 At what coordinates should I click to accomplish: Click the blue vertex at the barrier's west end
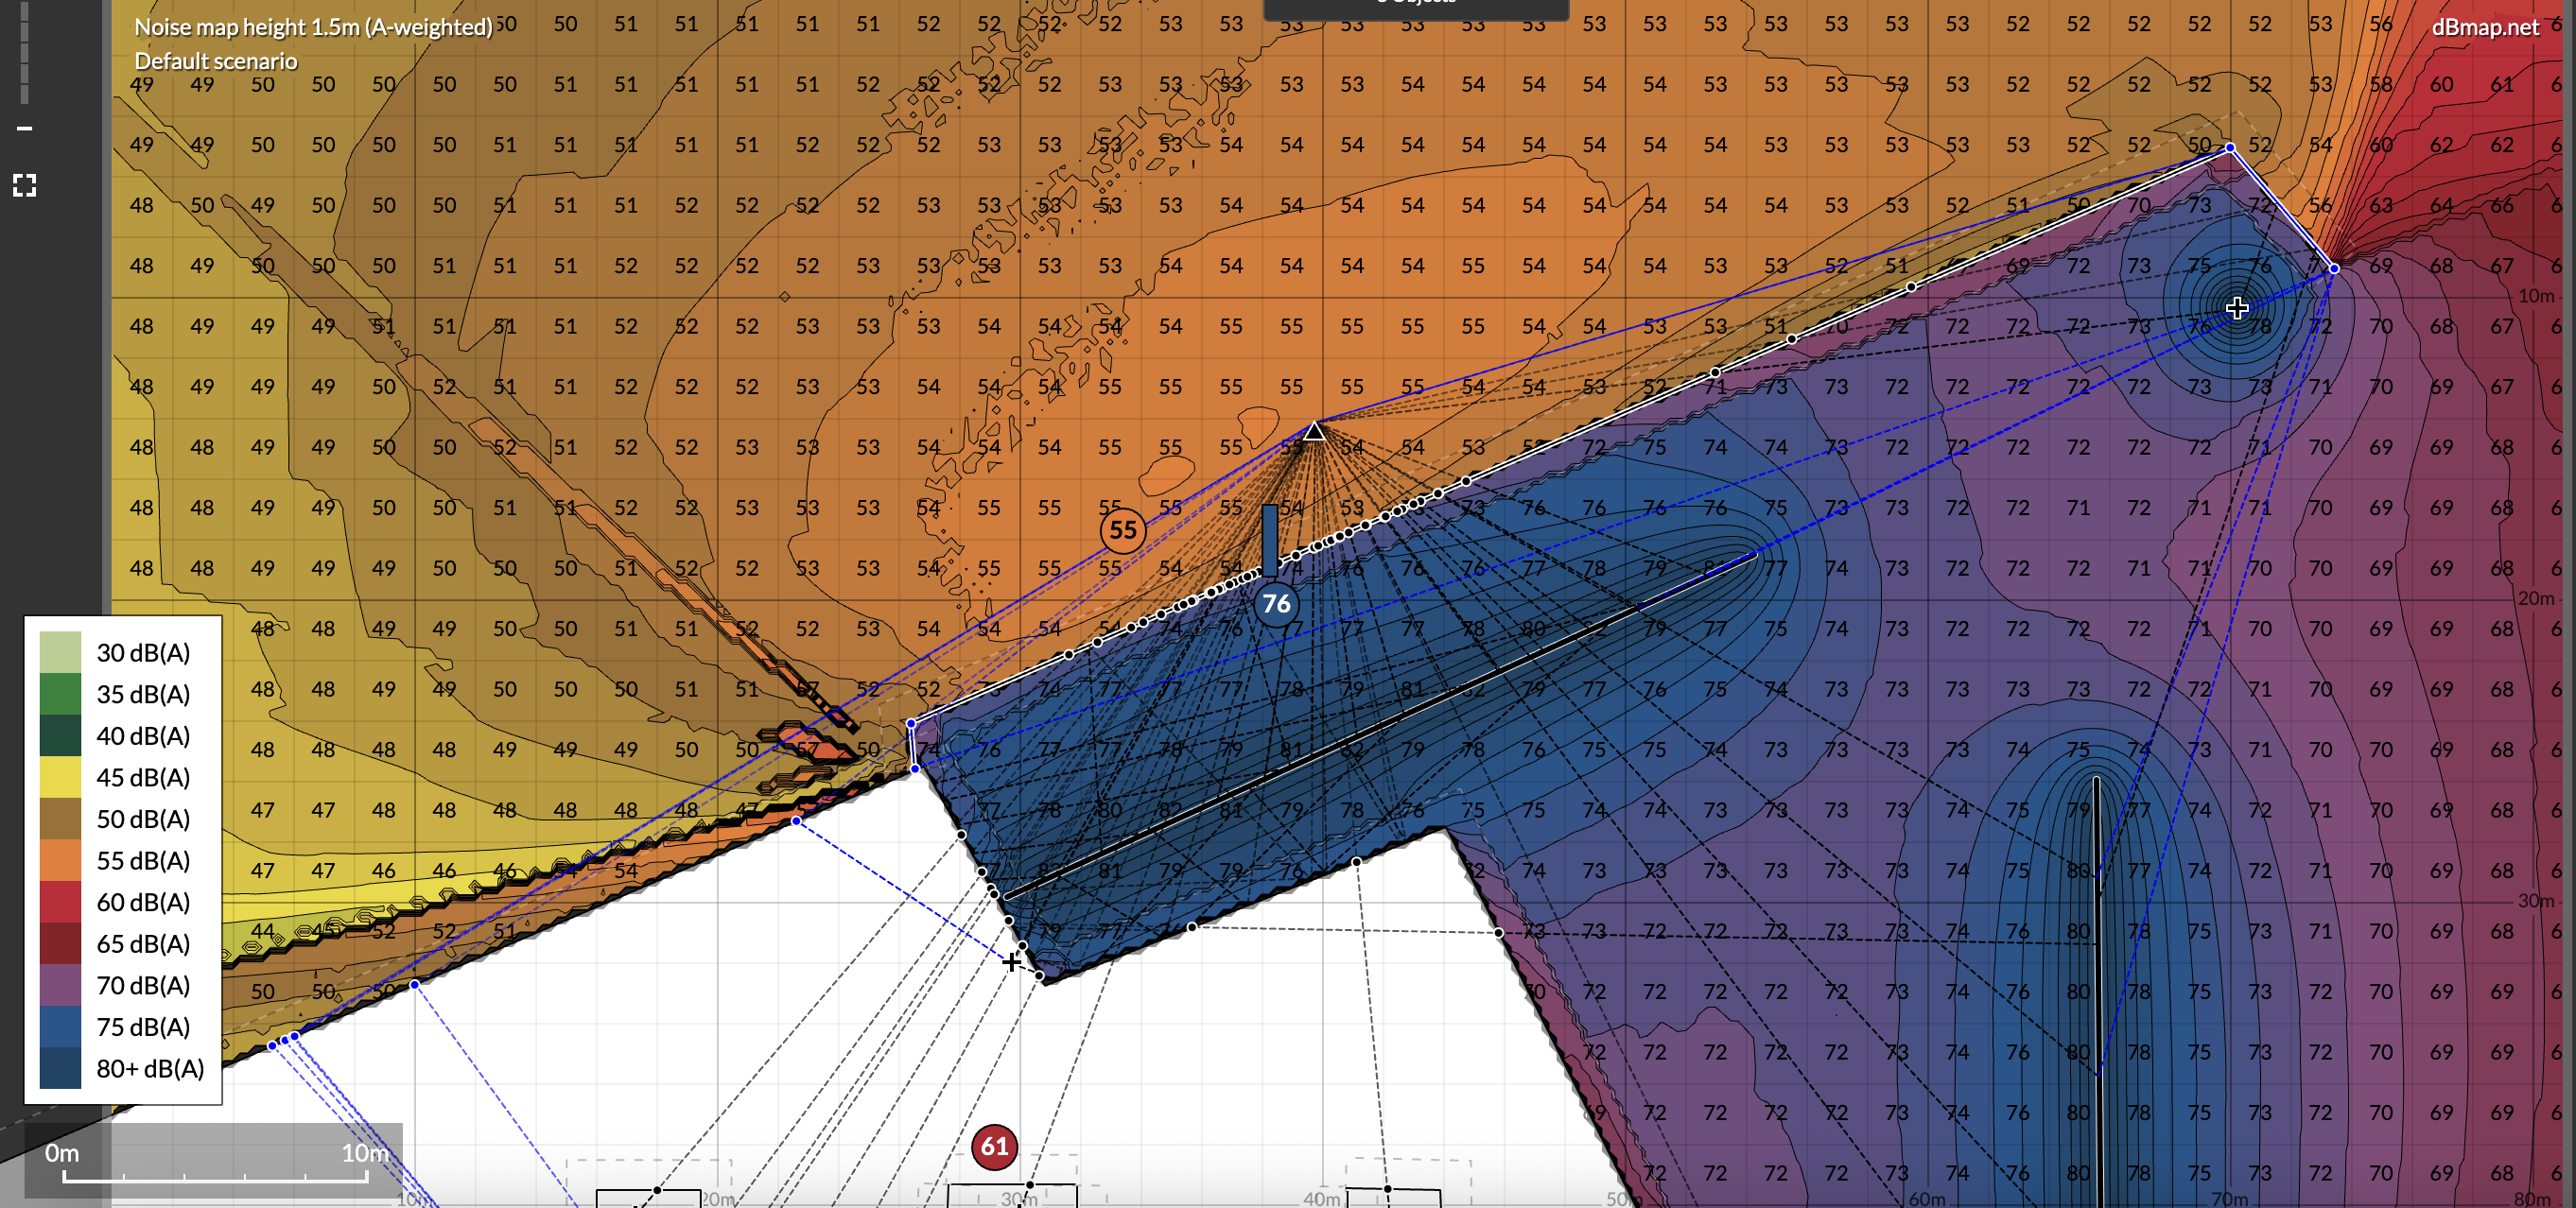click(911, 723)
